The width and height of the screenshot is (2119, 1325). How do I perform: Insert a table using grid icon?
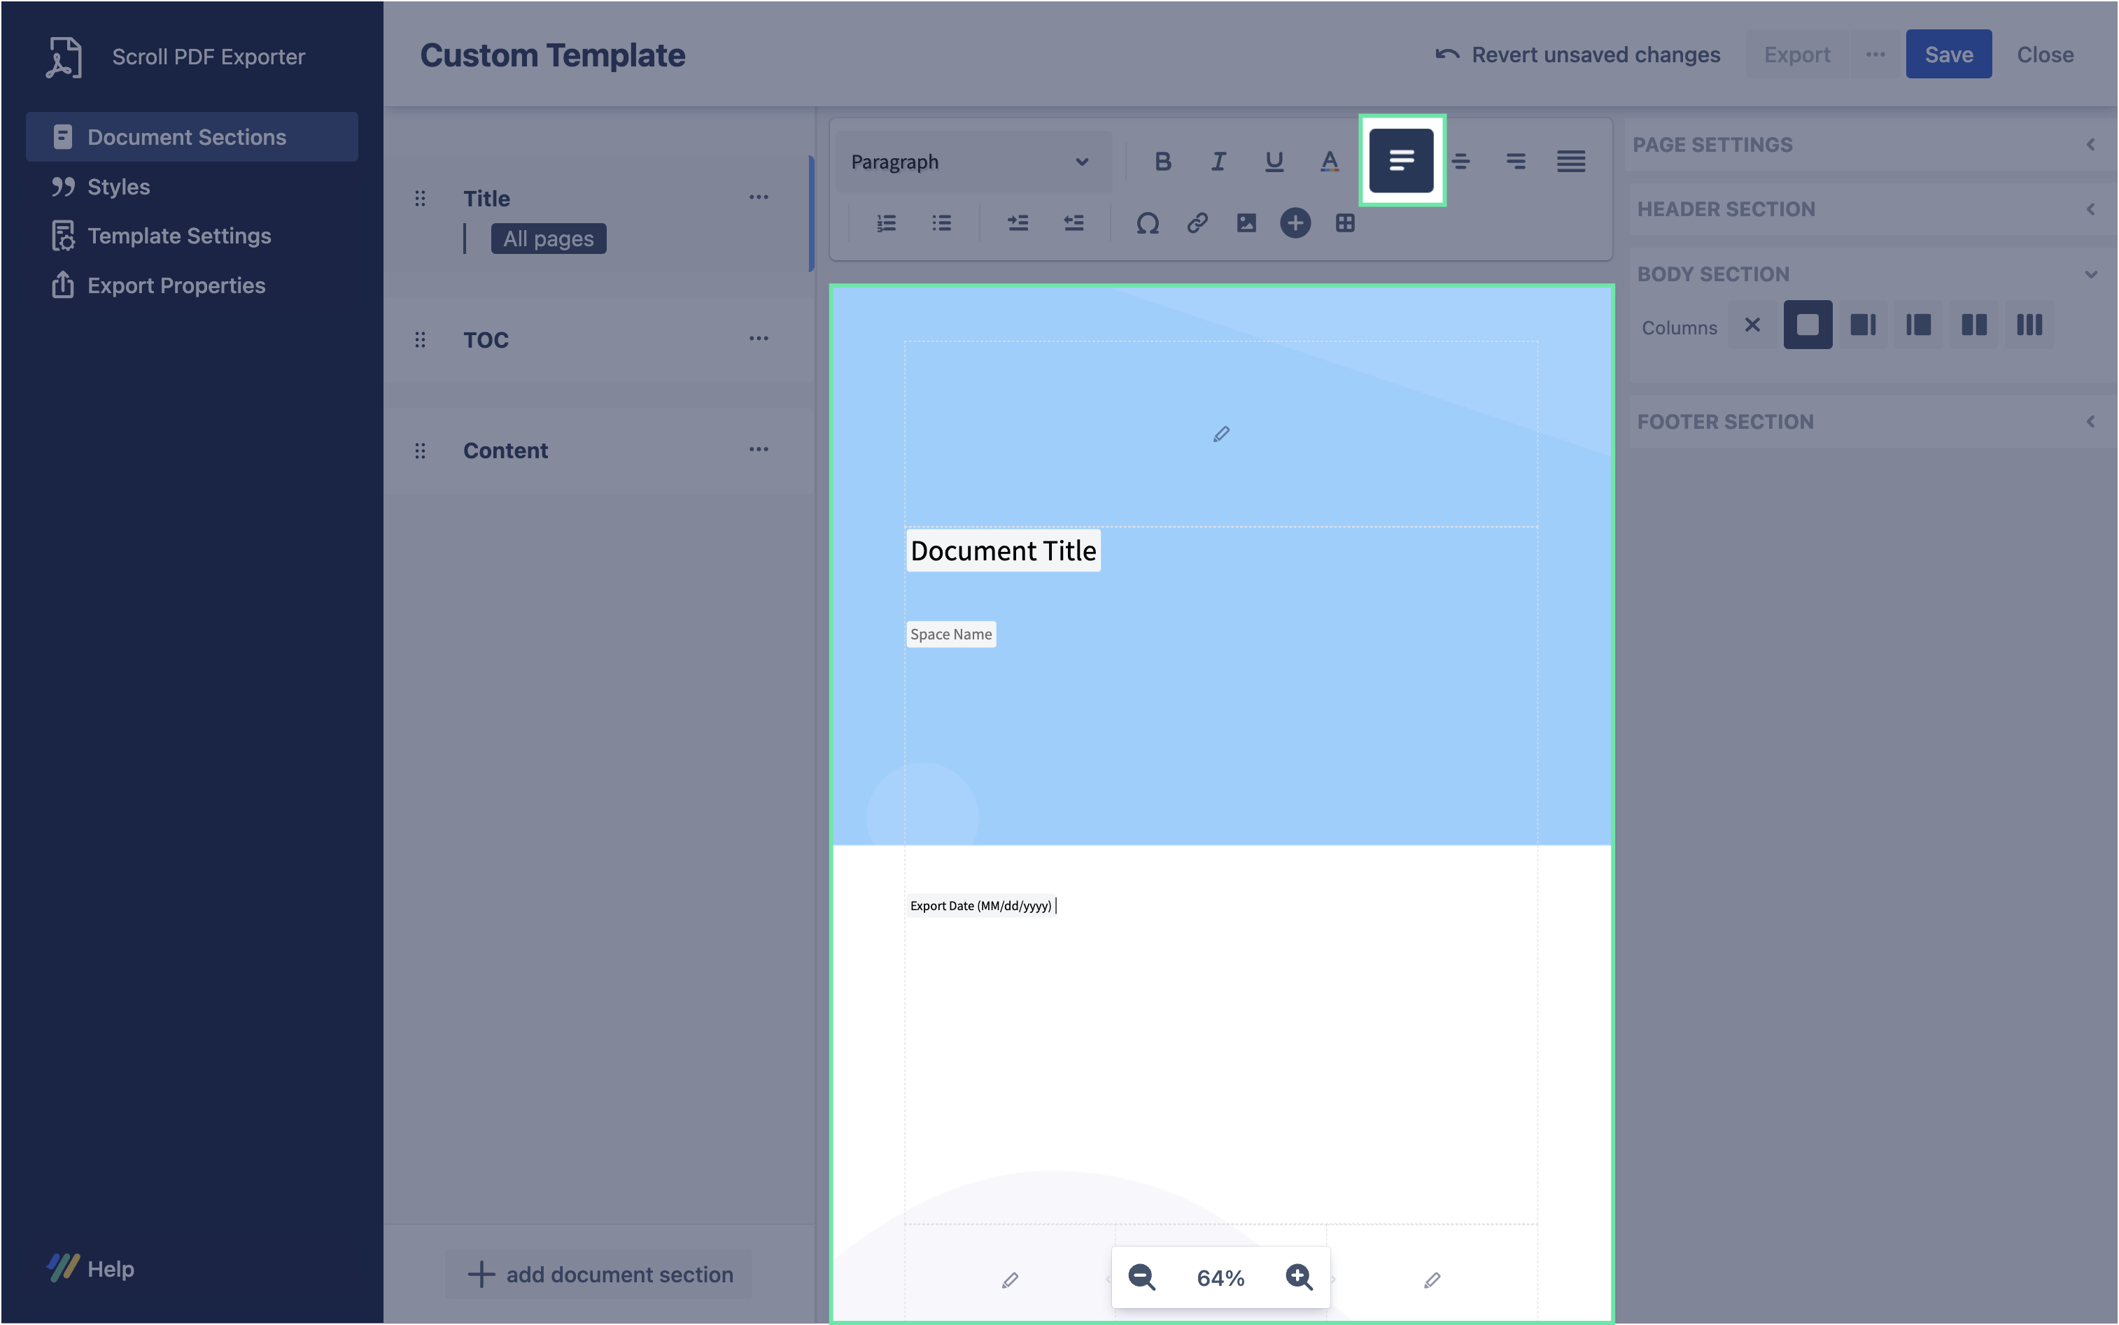pos(1345,223)
